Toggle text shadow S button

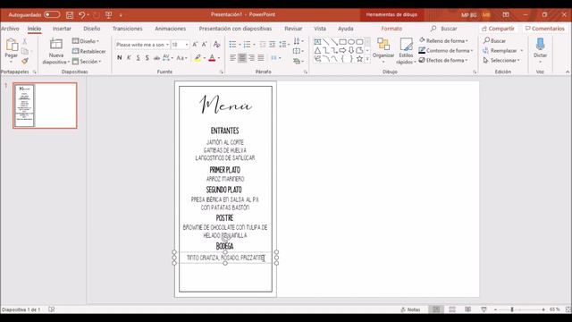click(x=147, y=57)
